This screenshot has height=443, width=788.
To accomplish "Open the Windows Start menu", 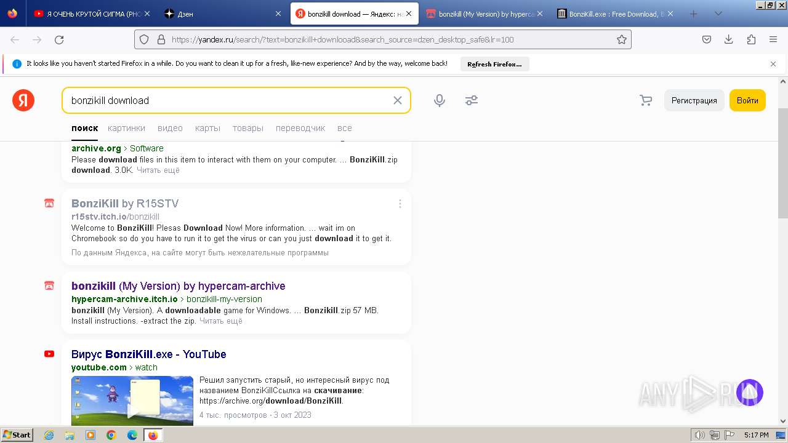I will point(17,435).
